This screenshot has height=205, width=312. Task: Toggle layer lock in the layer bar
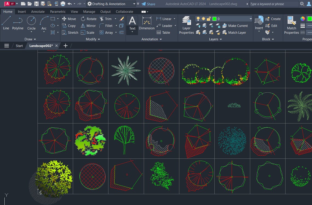click(209, 19)
